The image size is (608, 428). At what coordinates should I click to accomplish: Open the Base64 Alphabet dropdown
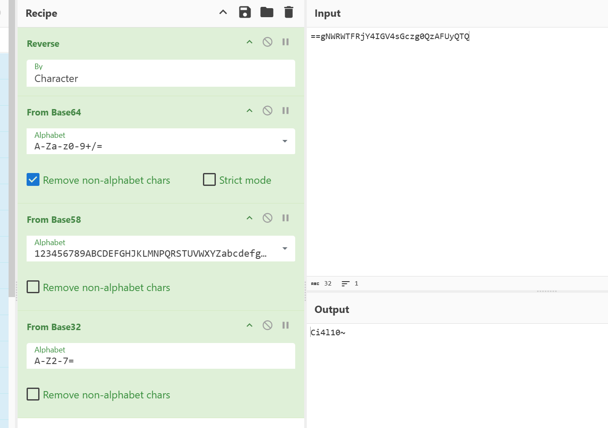coord(284,141)
